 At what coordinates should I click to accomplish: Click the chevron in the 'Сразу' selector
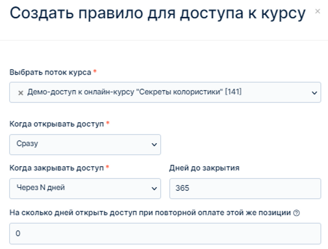[x=154, y=145]
